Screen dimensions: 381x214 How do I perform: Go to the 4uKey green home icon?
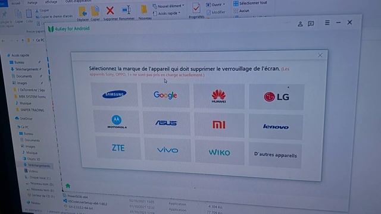click(68, 186)
